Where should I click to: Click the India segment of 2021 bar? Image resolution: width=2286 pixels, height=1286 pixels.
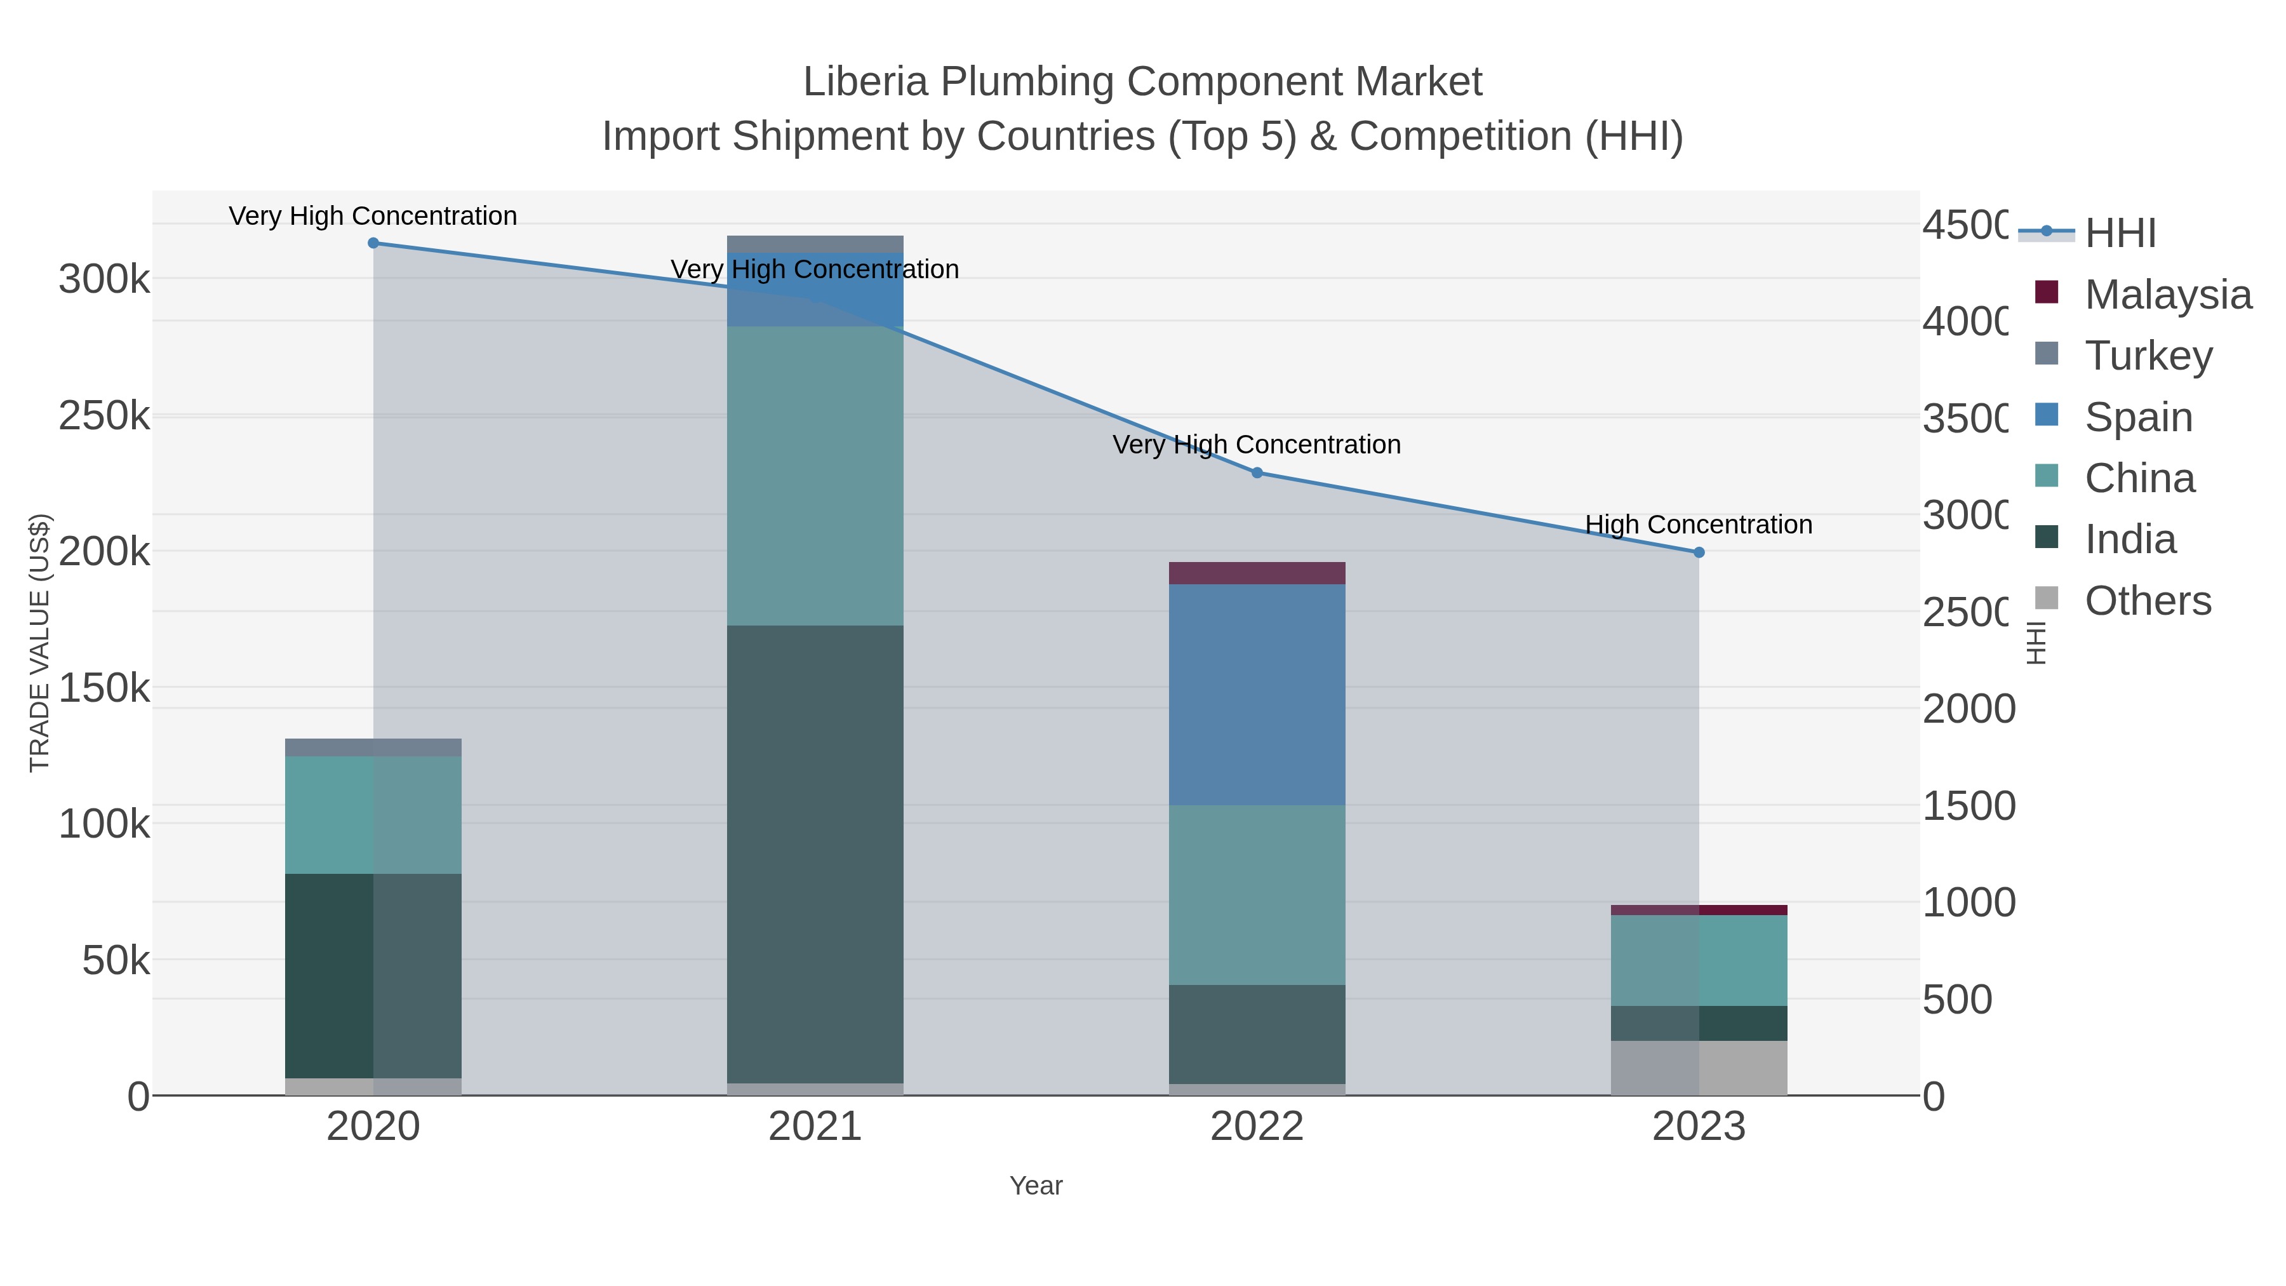click(815, 854)
